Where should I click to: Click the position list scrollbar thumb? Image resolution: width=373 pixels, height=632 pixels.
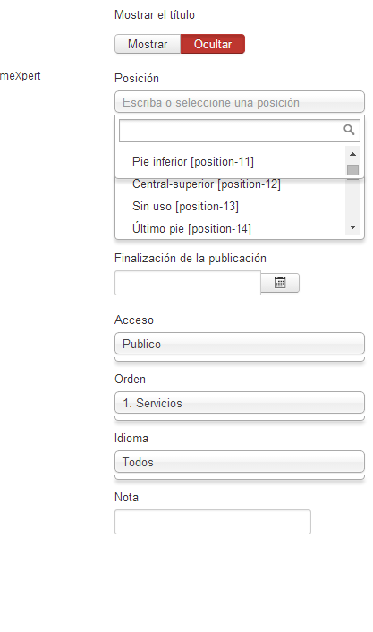[352, 170]
